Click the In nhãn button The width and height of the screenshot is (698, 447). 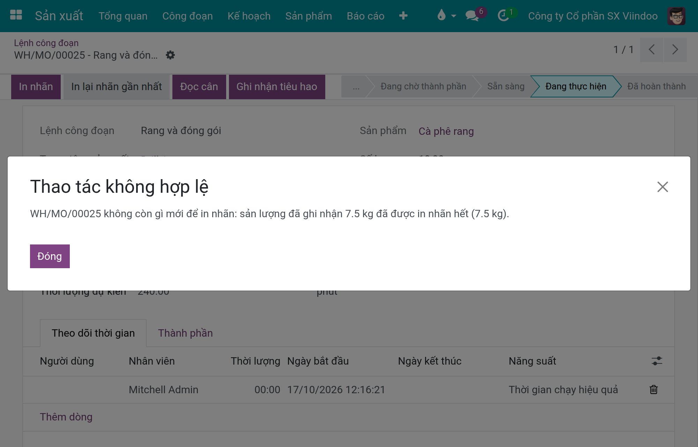coord(36,87)
